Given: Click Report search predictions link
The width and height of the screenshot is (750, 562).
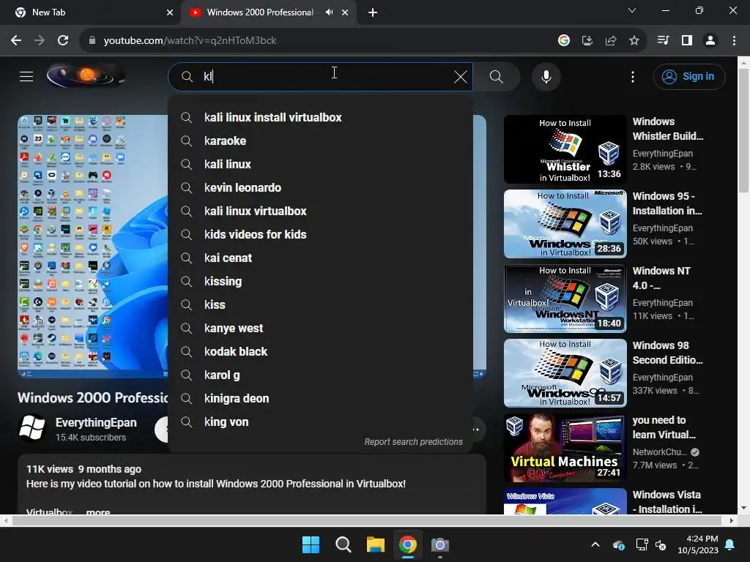Looking at the screenshot, I should pos(413,442).
